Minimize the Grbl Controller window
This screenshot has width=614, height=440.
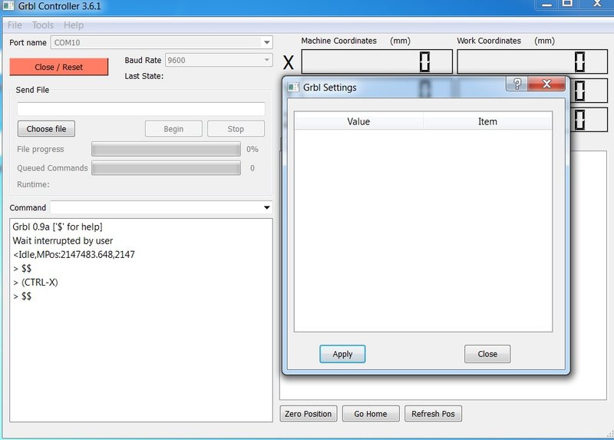click(547, 5)
